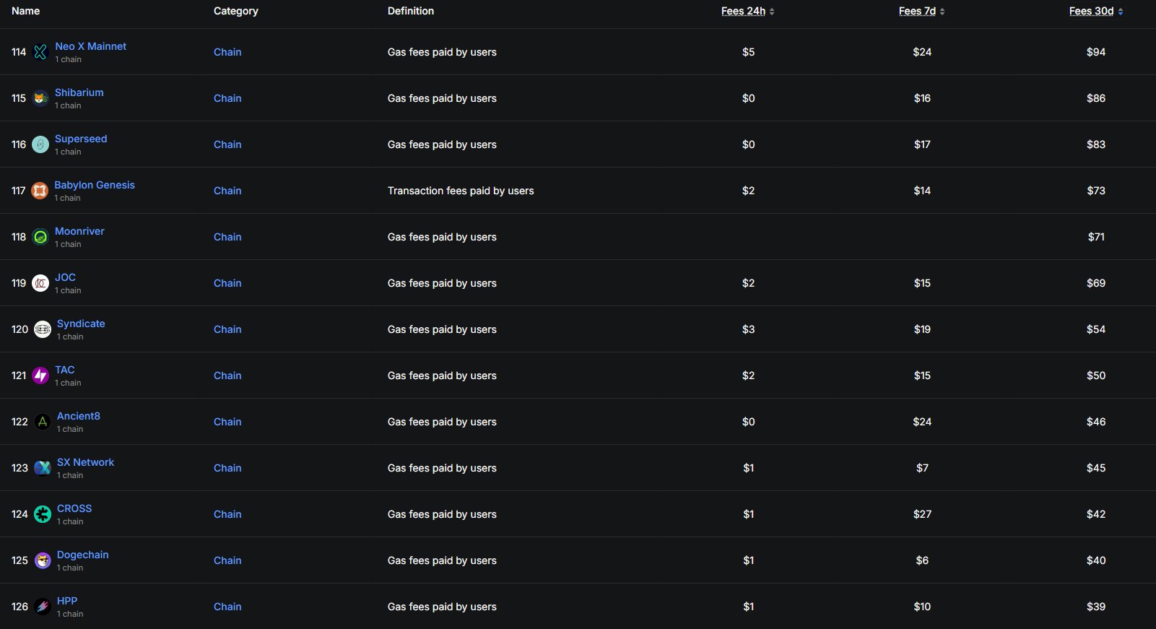Click the CROSS teal logo icon
Viewport: 1156px width, 629px height.
(x=43, y=514)
